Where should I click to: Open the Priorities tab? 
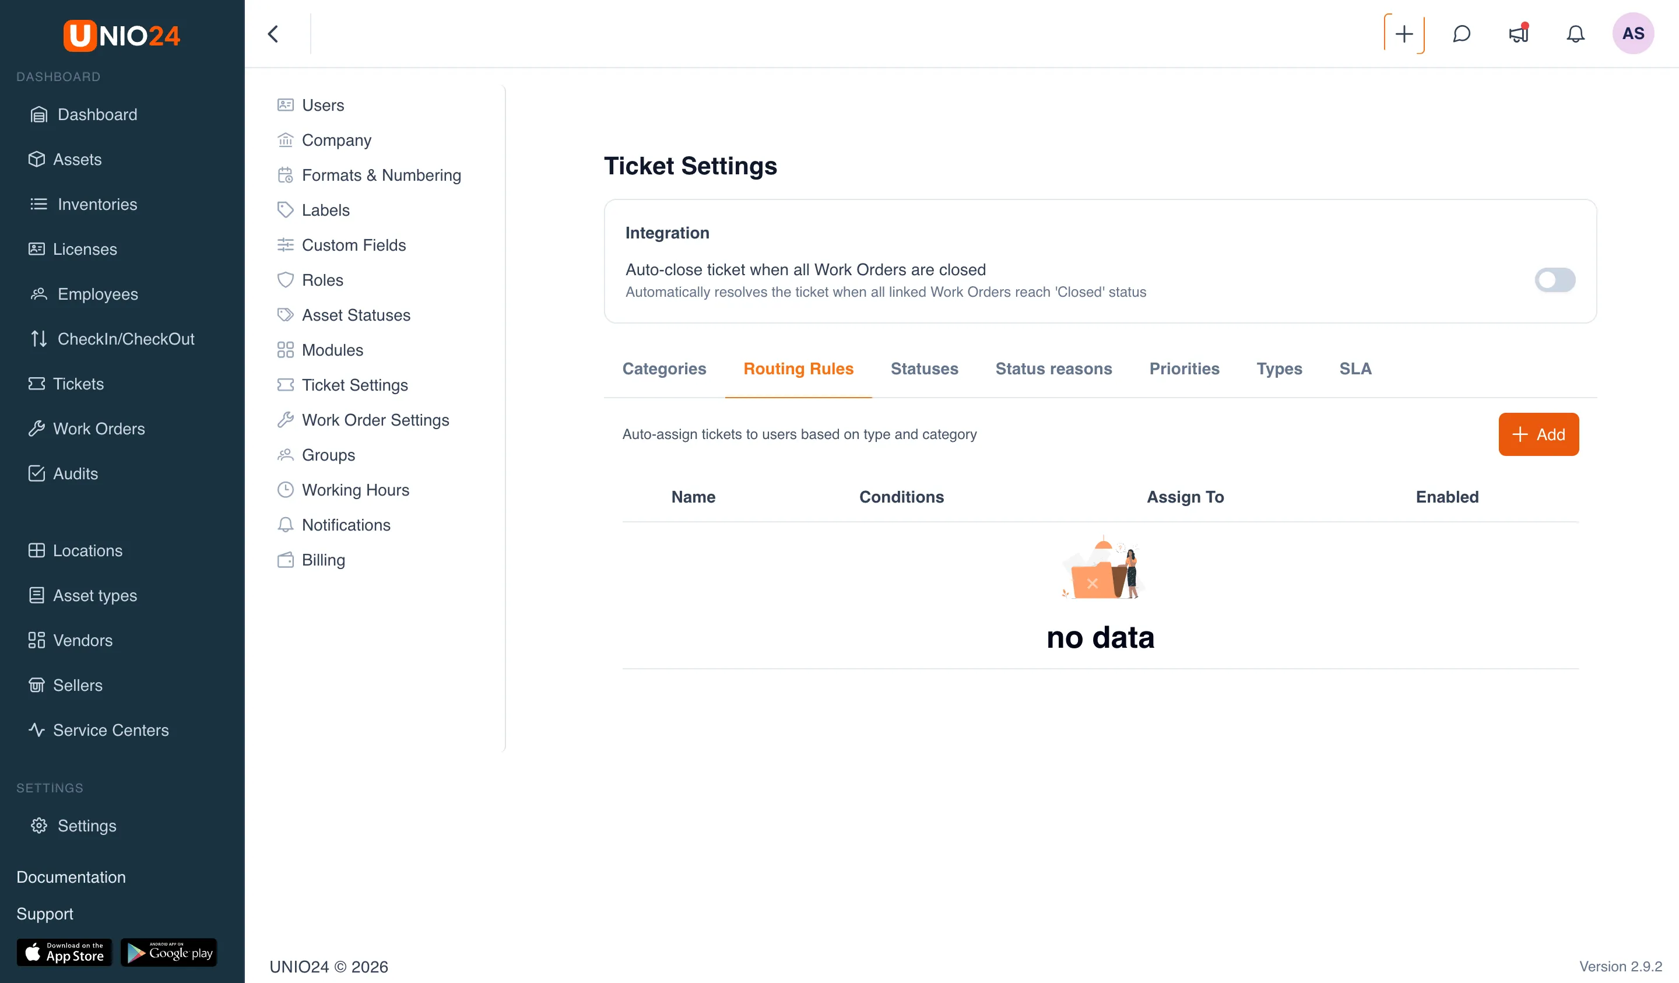pyautogui.click(x=1184, y=368)
